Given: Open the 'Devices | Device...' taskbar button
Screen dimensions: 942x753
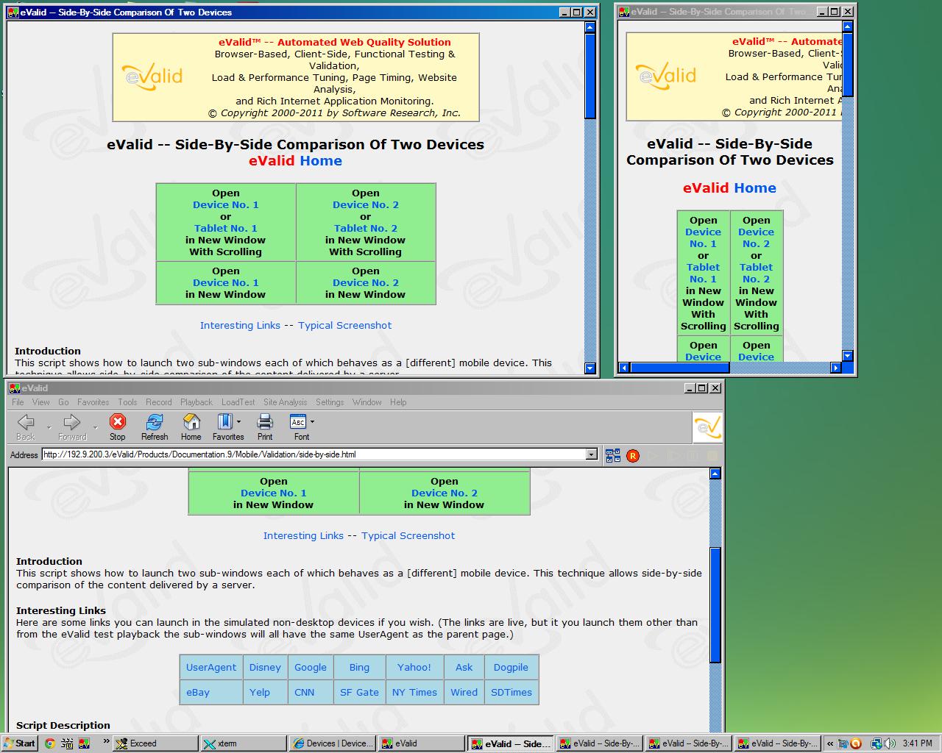Looking at the screenshot, I should 332,743.
